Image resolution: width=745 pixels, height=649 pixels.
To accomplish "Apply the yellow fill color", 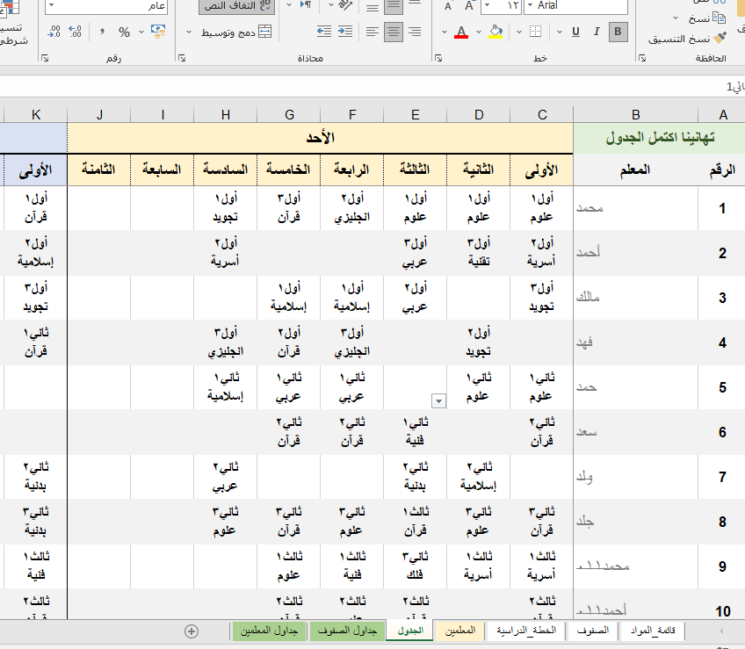I will pyautogui.click(x=495, y=32).
